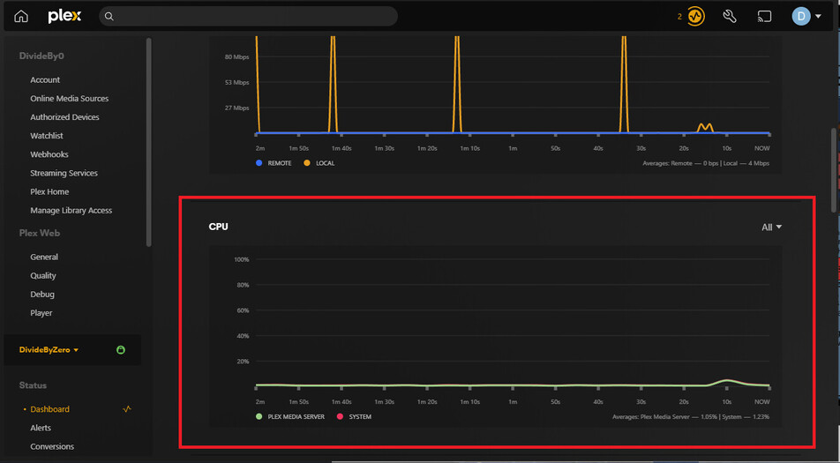Expand the DivideByZero server selector
The image size is (840, 463).
point(49,350)
